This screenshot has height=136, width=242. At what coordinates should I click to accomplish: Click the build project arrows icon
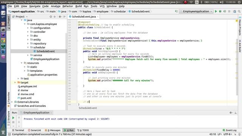coord(176,11)
